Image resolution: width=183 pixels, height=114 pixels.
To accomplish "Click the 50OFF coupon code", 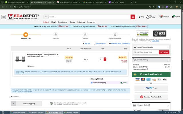I will pyautogui.click(x=142, y=27).
